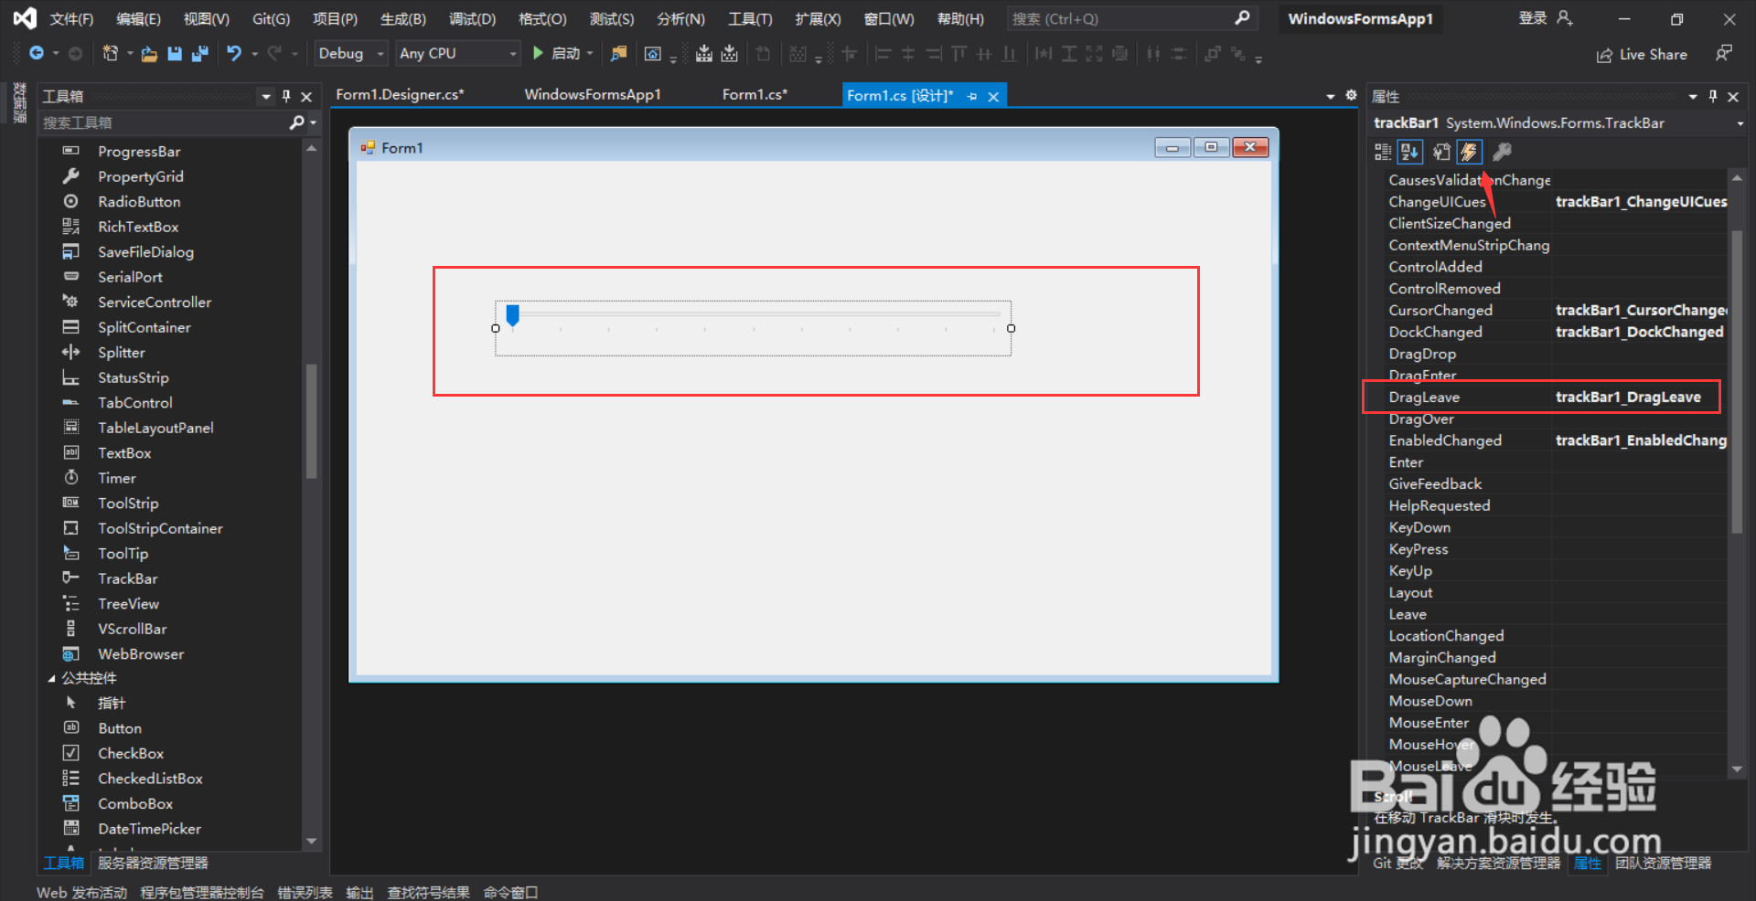Viewport: 1756px width, 901px height.
Task: Click properties panel vertical scrollbar thumb
Action: click(x=1737, y=382)
